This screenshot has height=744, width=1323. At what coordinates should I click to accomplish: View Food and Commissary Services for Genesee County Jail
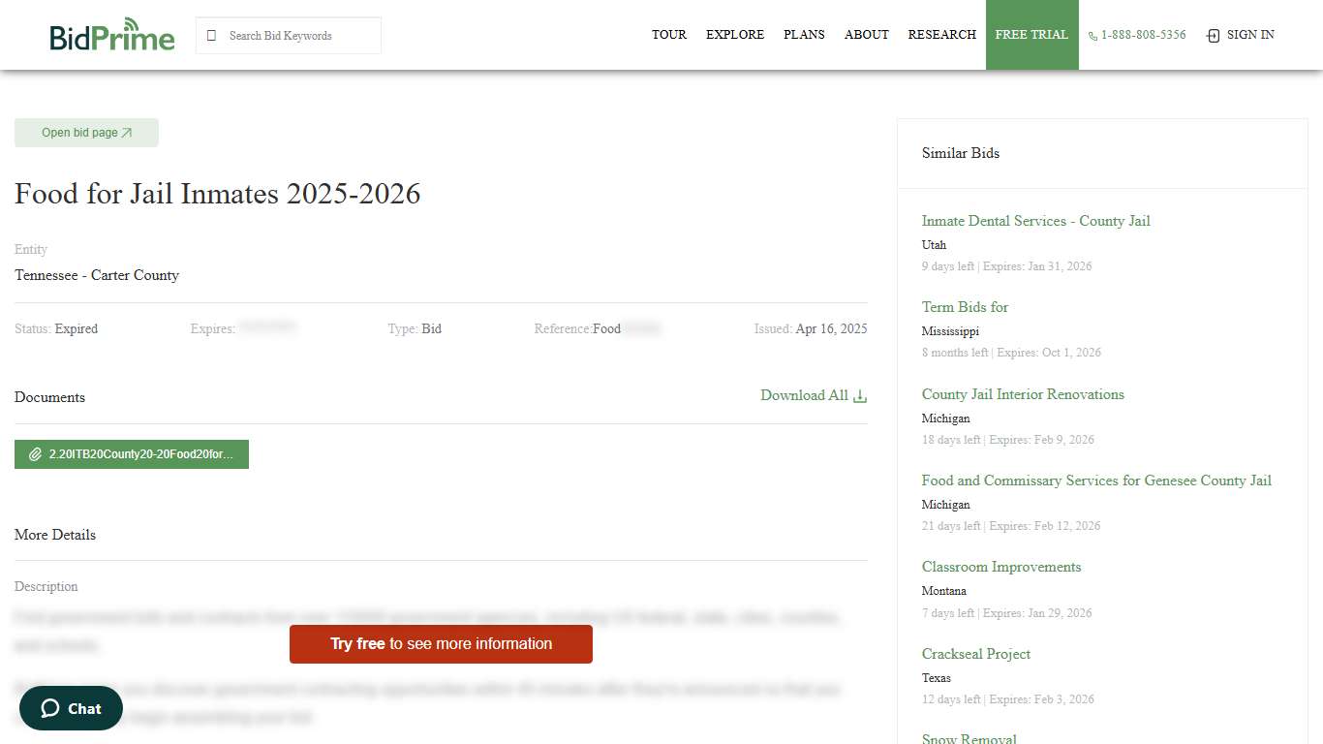(1096, 480)
